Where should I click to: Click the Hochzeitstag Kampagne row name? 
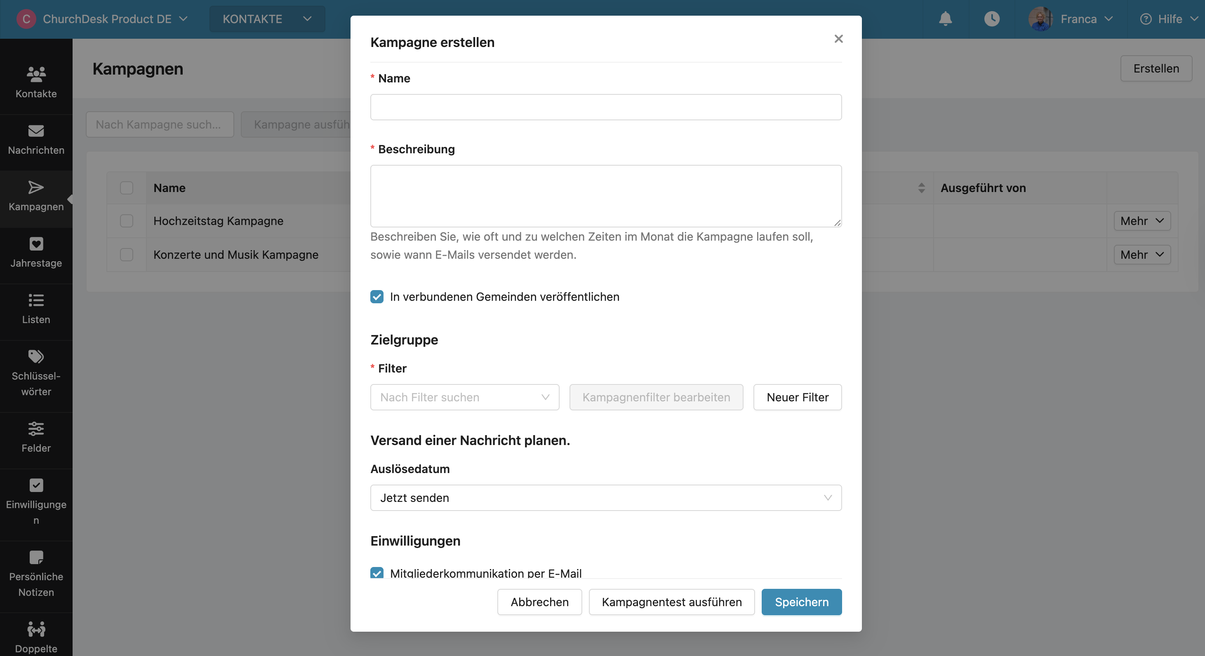click(x=219, y=221)
